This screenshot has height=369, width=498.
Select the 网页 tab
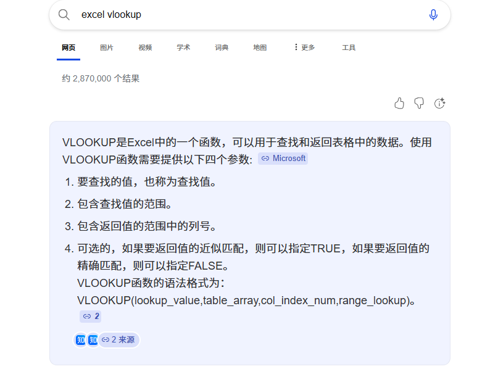point(68,47)
